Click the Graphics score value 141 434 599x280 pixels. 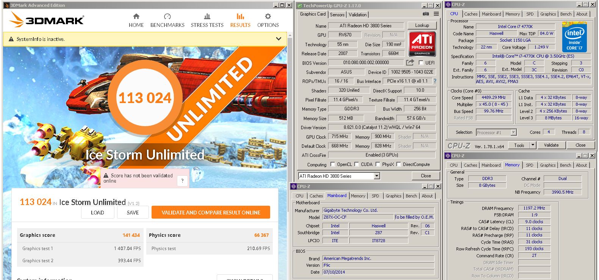131,235
